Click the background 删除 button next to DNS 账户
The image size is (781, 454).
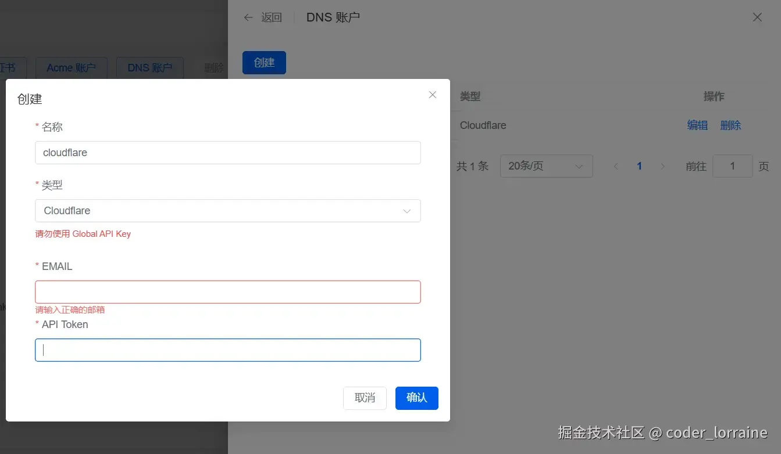pyautogui.click(x=214, y=68)
